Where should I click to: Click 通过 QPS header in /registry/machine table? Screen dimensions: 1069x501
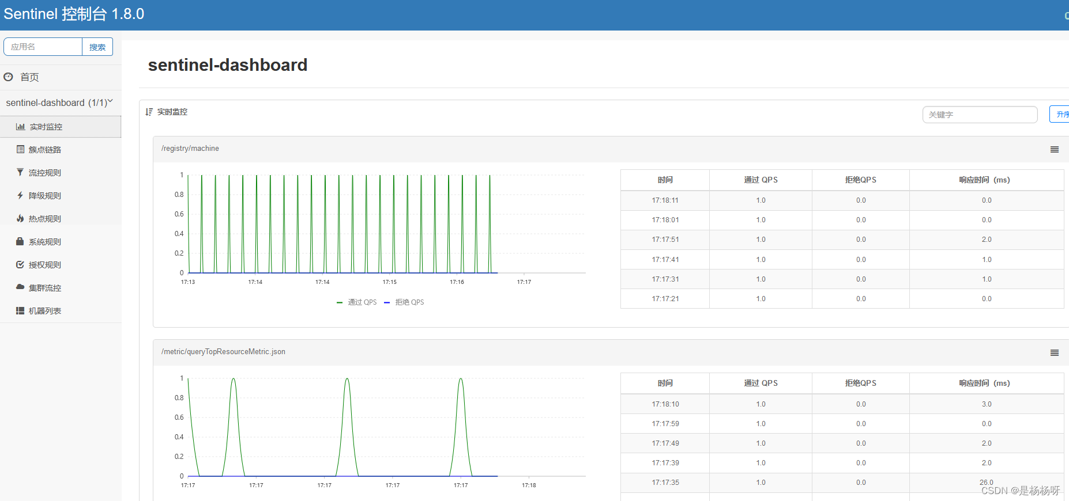coord(761,180)
